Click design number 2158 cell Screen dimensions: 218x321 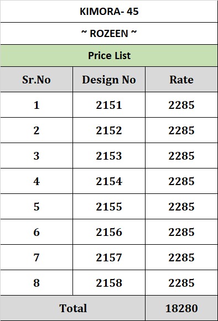(x=109, y=282)
